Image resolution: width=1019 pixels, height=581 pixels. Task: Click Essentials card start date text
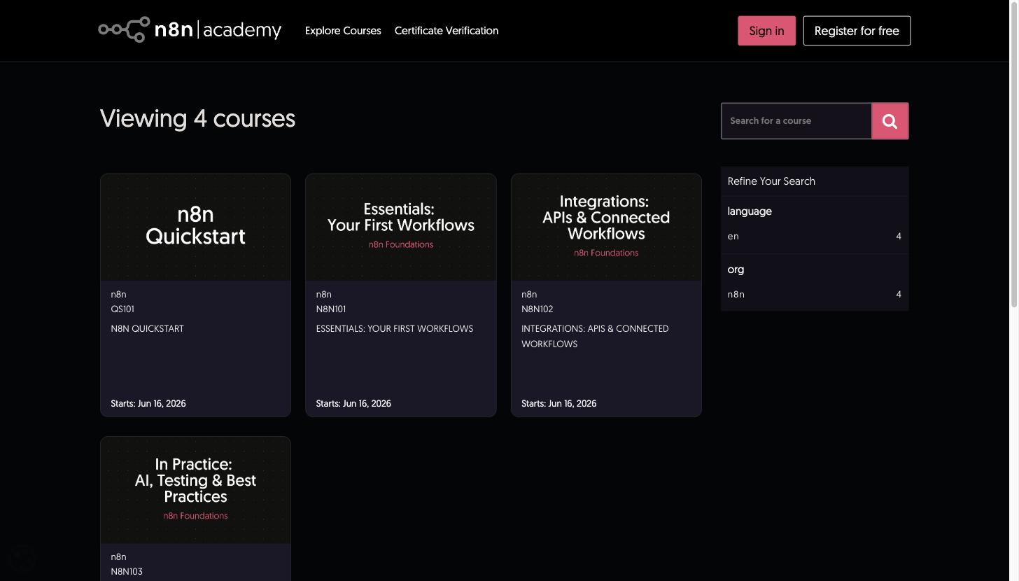[353, 403]
